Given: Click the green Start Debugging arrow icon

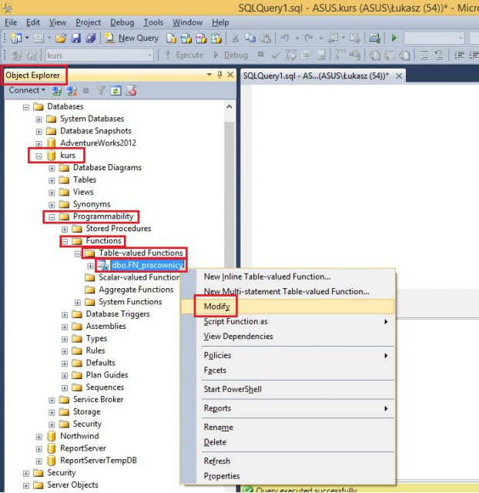Looking at the screenshot, I should tap(394, 38).
